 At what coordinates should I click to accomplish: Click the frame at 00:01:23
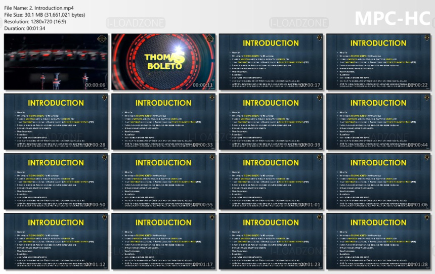pyautogui.click(x=271, y=241)
